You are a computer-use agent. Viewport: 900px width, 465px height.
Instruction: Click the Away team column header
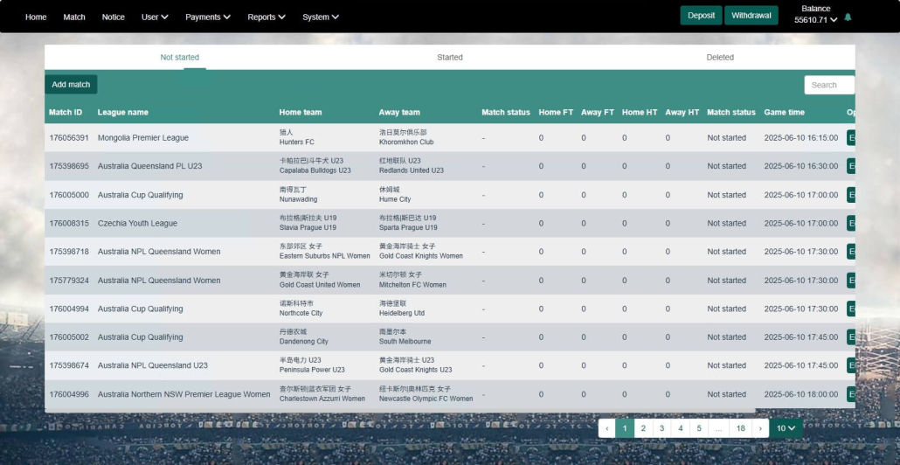399,112
